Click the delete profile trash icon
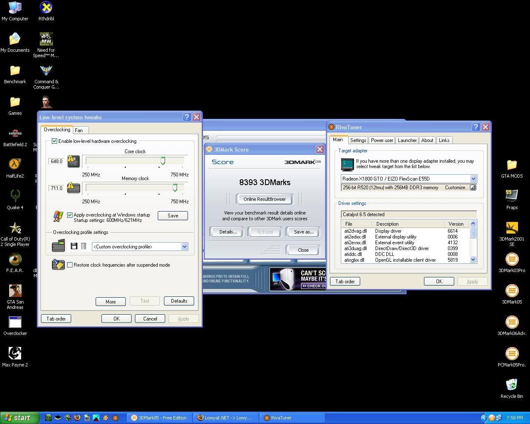This screenshot has height=424, width=530. coord(83,246)
